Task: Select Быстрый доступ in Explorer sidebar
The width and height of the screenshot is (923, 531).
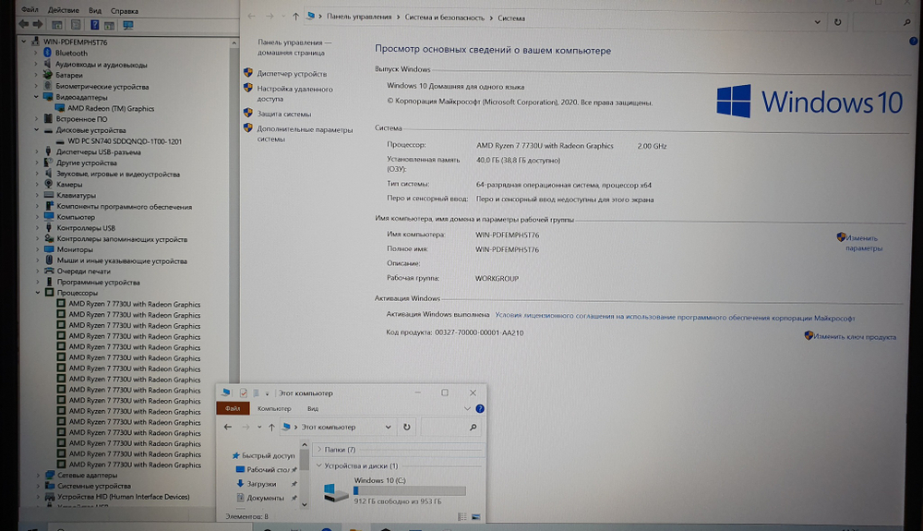Action: [x=268, y=455]
